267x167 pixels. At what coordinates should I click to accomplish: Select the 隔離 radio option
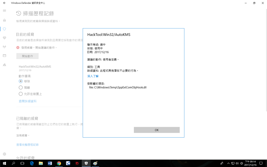(21, 87)
